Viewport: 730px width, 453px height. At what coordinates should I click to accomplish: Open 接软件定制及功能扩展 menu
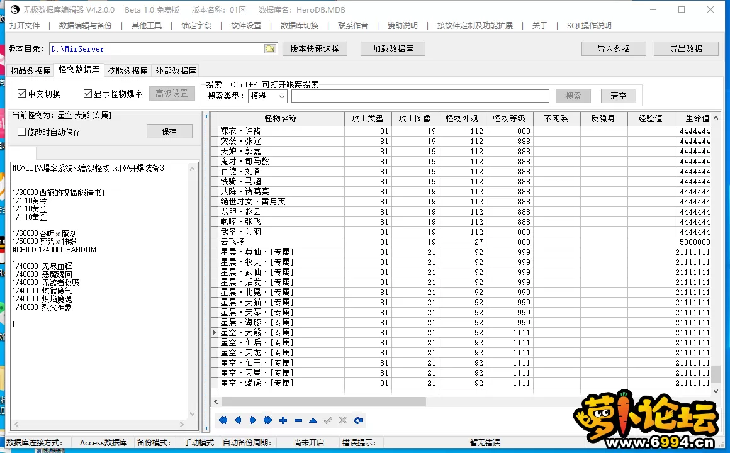coord(475,26)
